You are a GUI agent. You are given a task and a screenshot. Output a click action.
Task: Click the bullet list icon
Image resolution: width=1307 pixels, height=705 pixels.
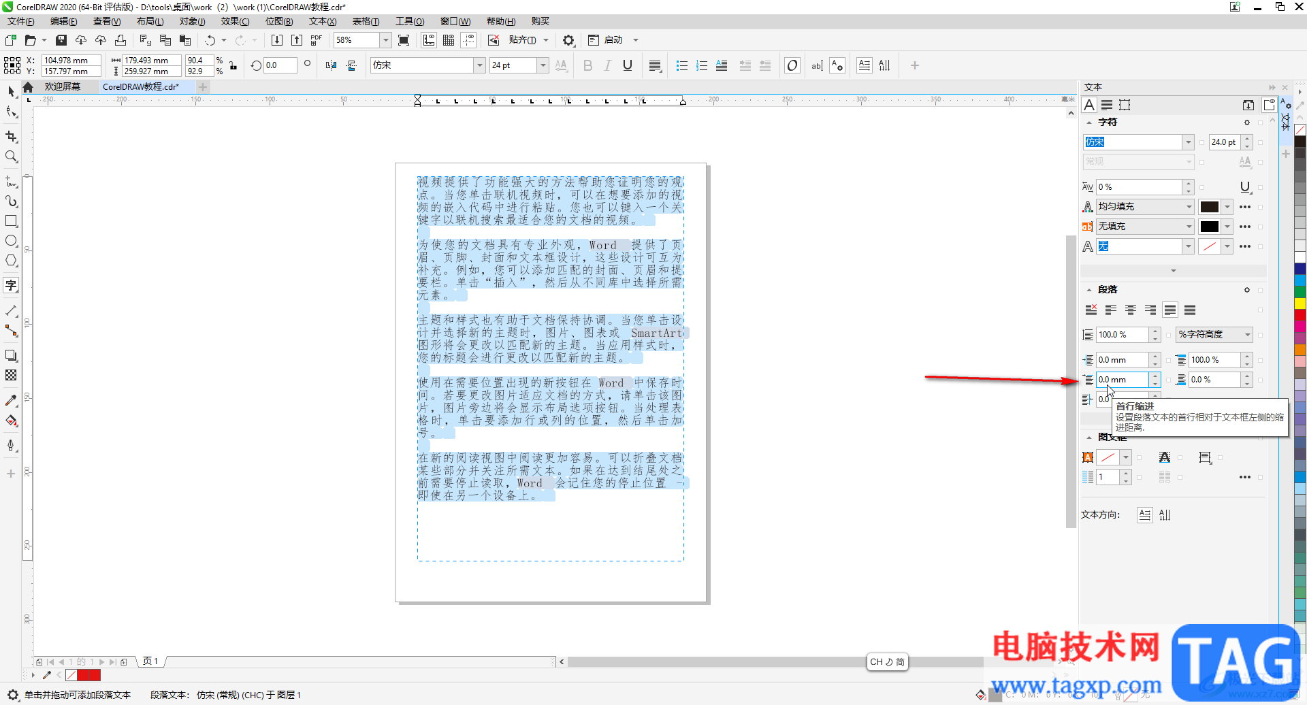click(x=681, y=65)
